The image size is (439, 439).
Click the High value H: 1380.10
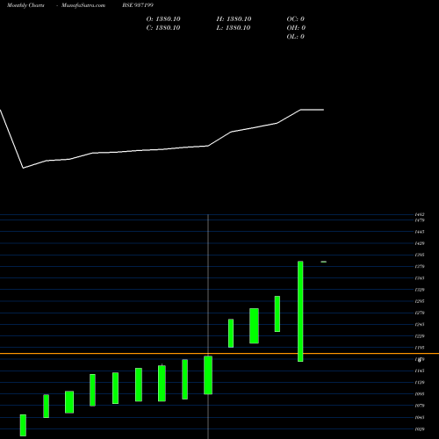tap(234, 19)
